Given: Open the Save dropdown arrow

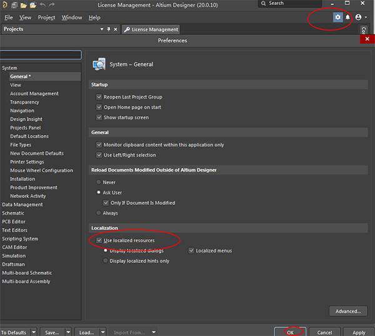Looking at the screenshot, I should point(68,332).
